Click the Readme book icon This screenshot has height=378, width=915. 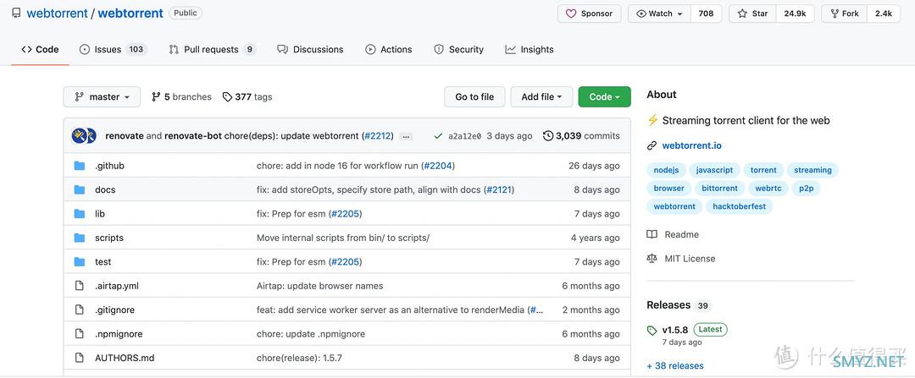pyautogui.click(x=652, y=234)
